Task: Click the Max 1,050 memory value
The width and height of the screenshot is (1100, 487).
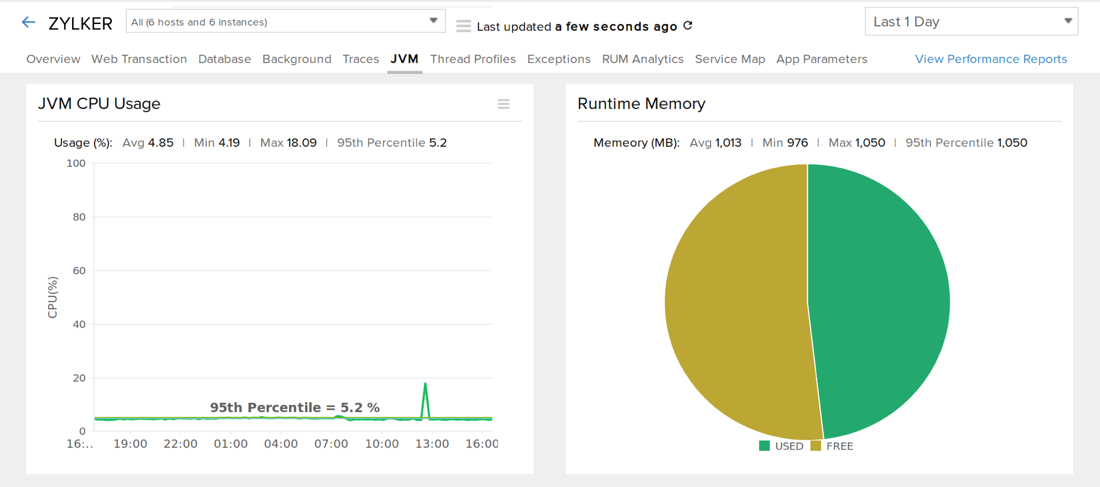Action: [x=857, y=143]
